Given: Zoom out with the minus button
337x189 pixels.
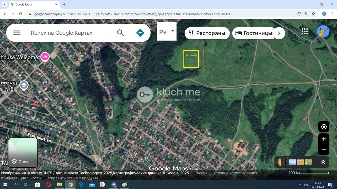Looking at the screenshot, I should click(324, 150).
